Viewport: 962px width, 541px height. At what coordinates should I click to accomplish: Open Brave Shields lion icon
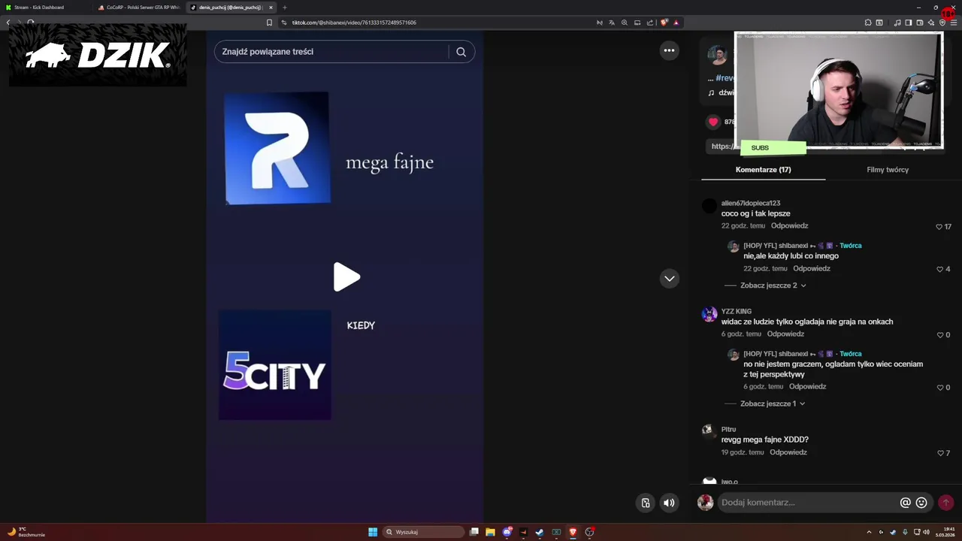click(664, 23)
